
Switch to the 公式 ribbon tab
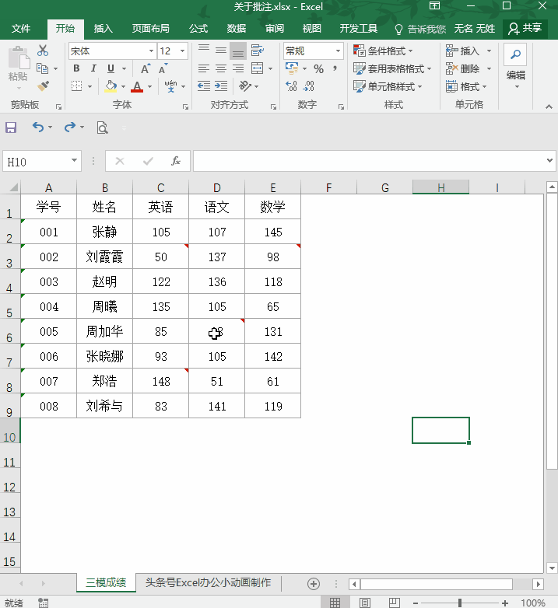pos(198,29)
